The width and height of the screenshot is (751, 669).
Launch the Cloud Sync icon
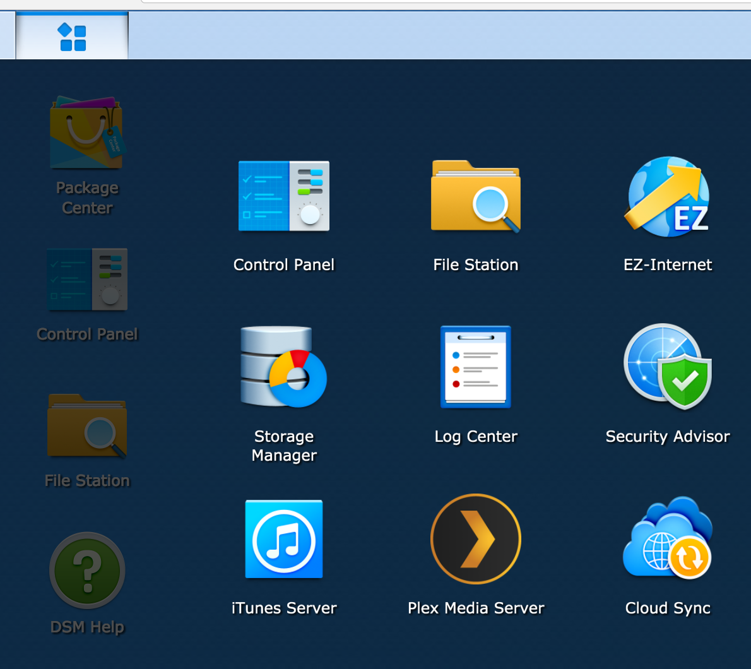pos(668,537)
